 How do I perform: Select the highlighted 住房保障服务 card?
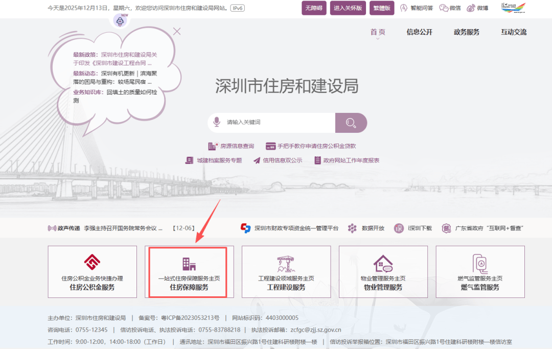(x=189, y=271)
